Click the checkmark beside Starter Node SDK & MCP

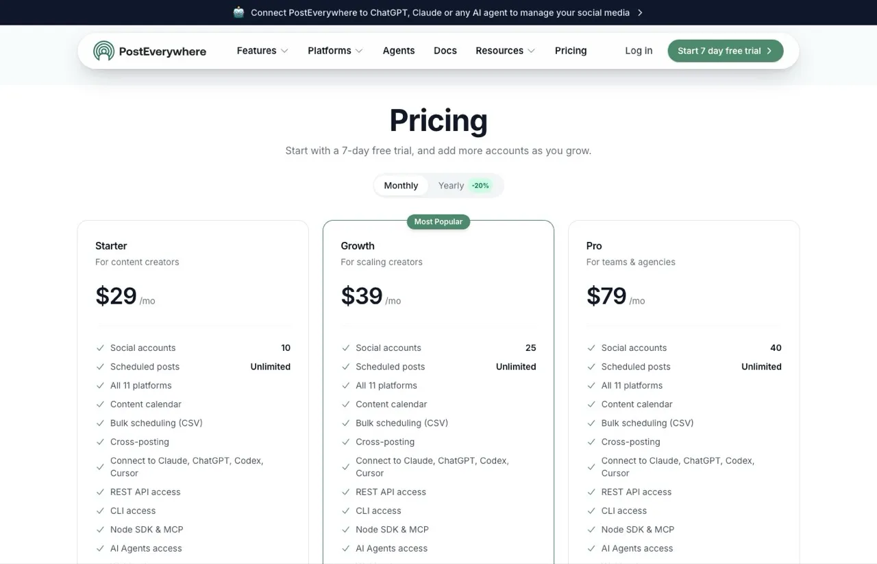click(x=101, y=530)
